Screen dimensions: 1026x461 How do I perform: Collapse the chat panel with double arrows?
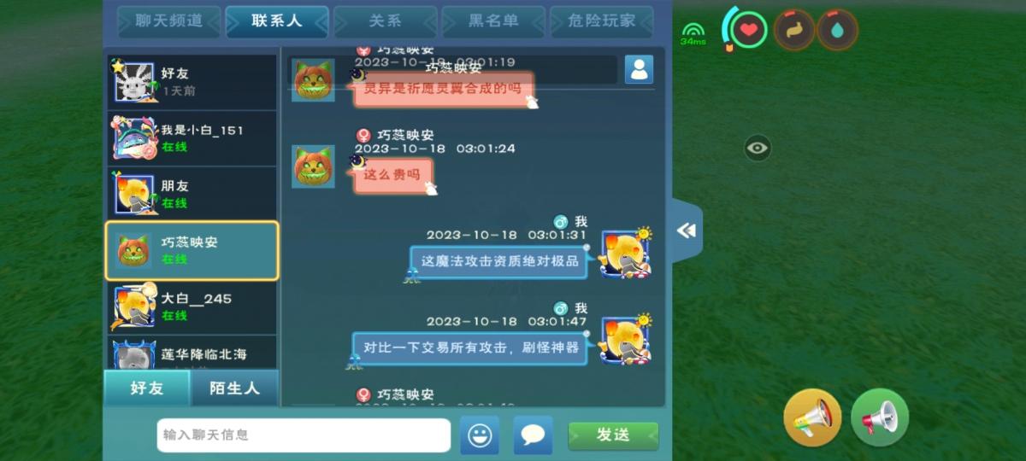pos(687,230)
